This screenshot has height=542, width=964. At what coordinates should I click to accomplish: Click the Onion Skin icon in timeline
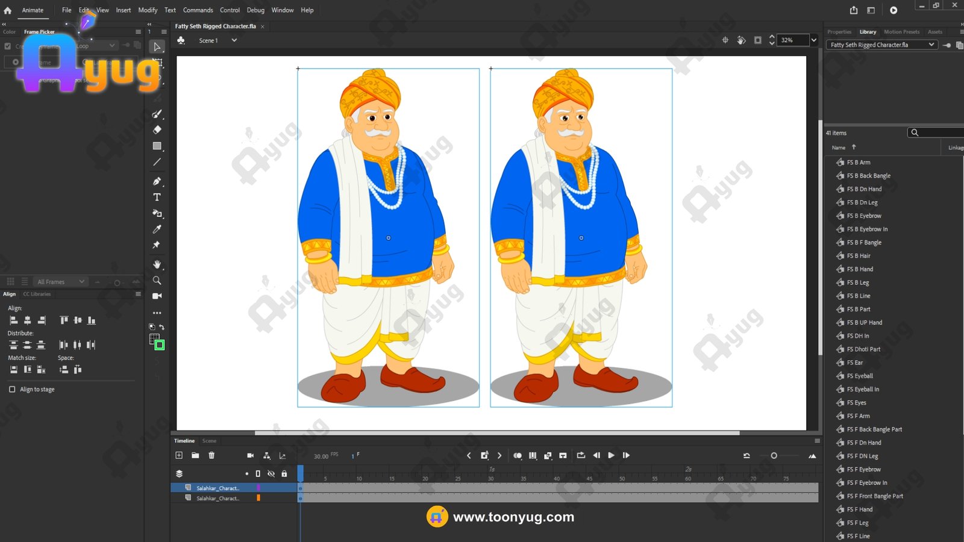pyautogui.click(x=518, y=455)
